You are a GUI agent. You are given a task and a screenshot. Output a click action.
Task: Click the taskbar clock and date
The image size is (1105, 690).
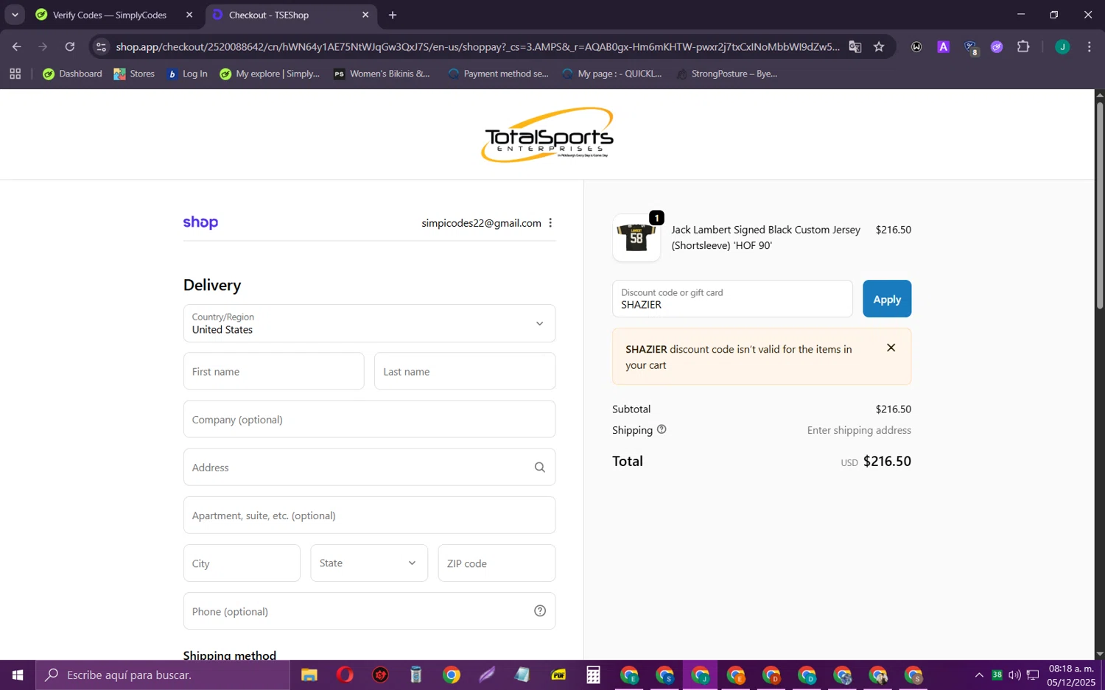1071,675
